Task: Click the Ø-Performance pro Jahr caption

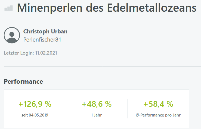Action: coord(158,115)
